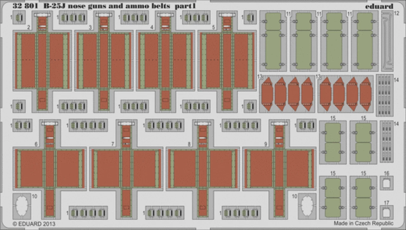Click the Made in Czech Republic text
The width and height of the screenshot is (406, 230).
(x=363, y=223)
